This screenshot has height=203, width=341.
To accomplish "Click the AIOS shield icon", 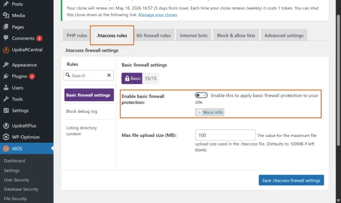I will point(6,149).
